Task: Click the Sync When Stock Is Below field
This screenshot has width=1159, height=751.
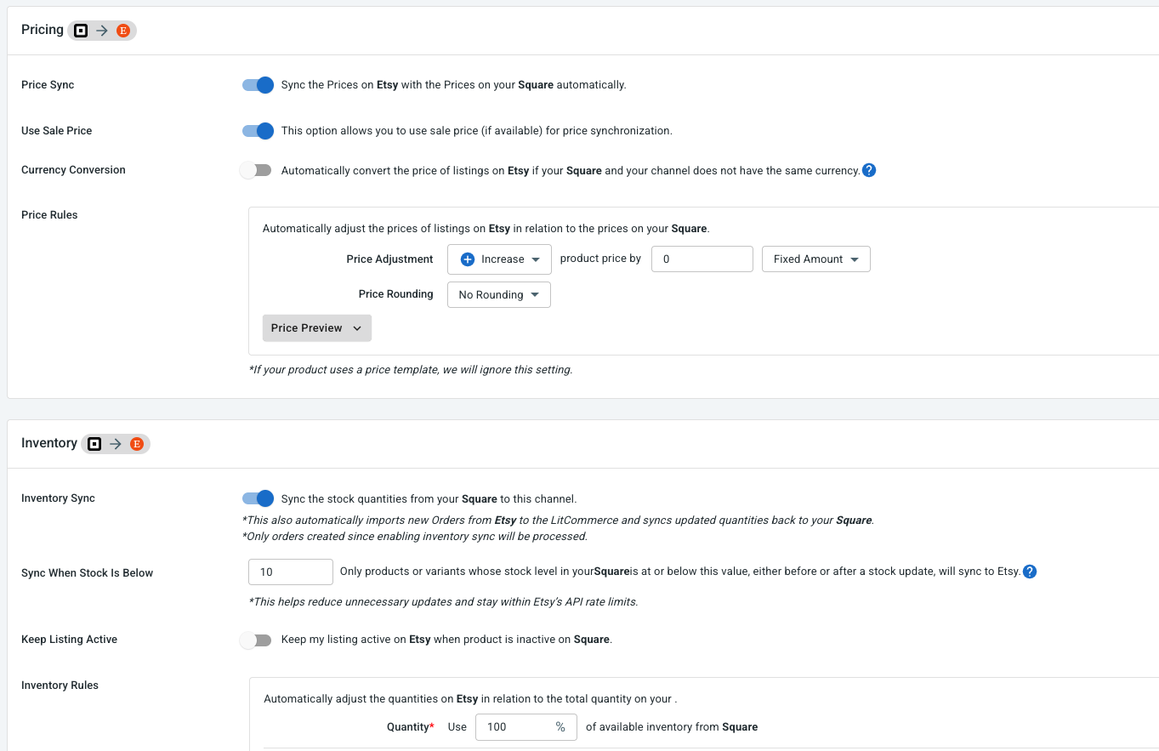Action: click(x=291, y=572)
